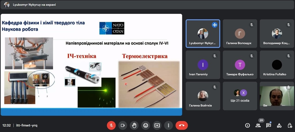Show the participants list with 29 people
Screen dimensions: 295x132
(258, 125)
